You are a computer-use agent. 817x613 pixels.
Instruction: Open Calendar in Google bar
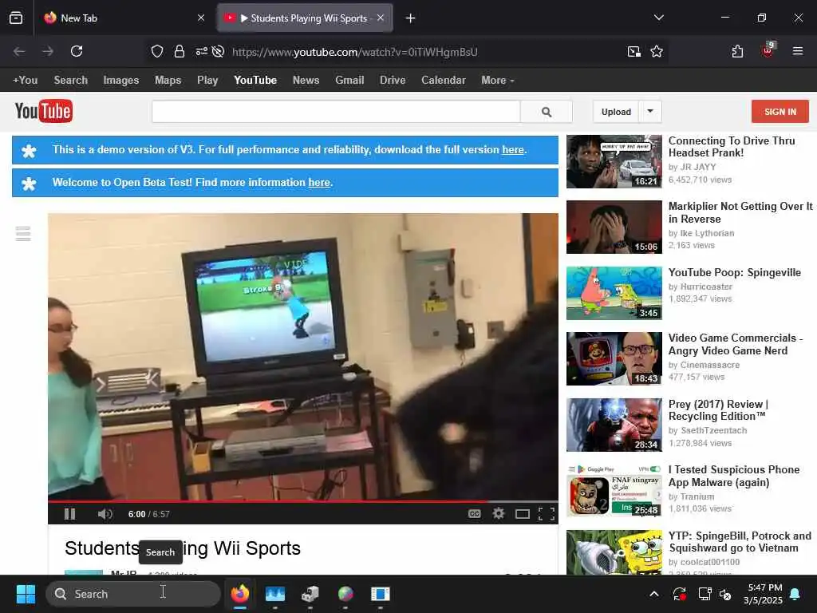pos(444,81)
